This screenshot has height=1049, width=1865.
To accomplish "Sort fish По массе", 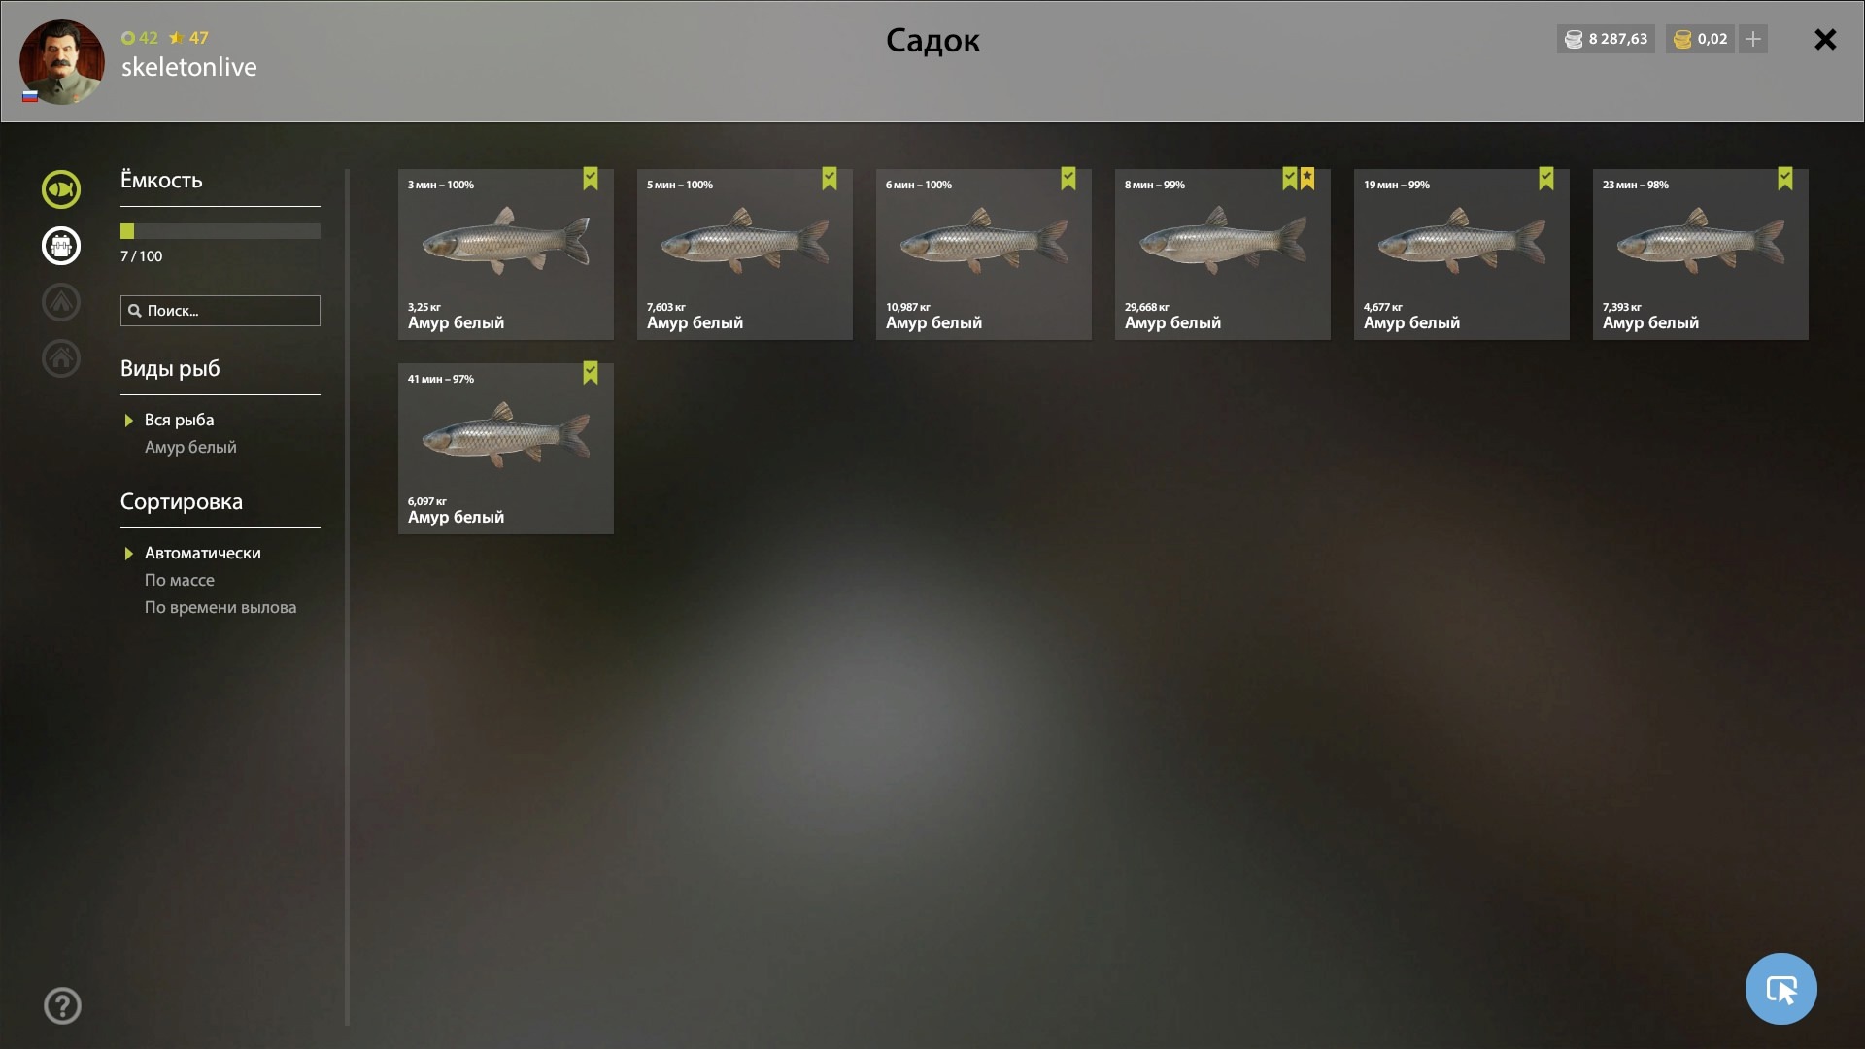I will pos(180,580).
